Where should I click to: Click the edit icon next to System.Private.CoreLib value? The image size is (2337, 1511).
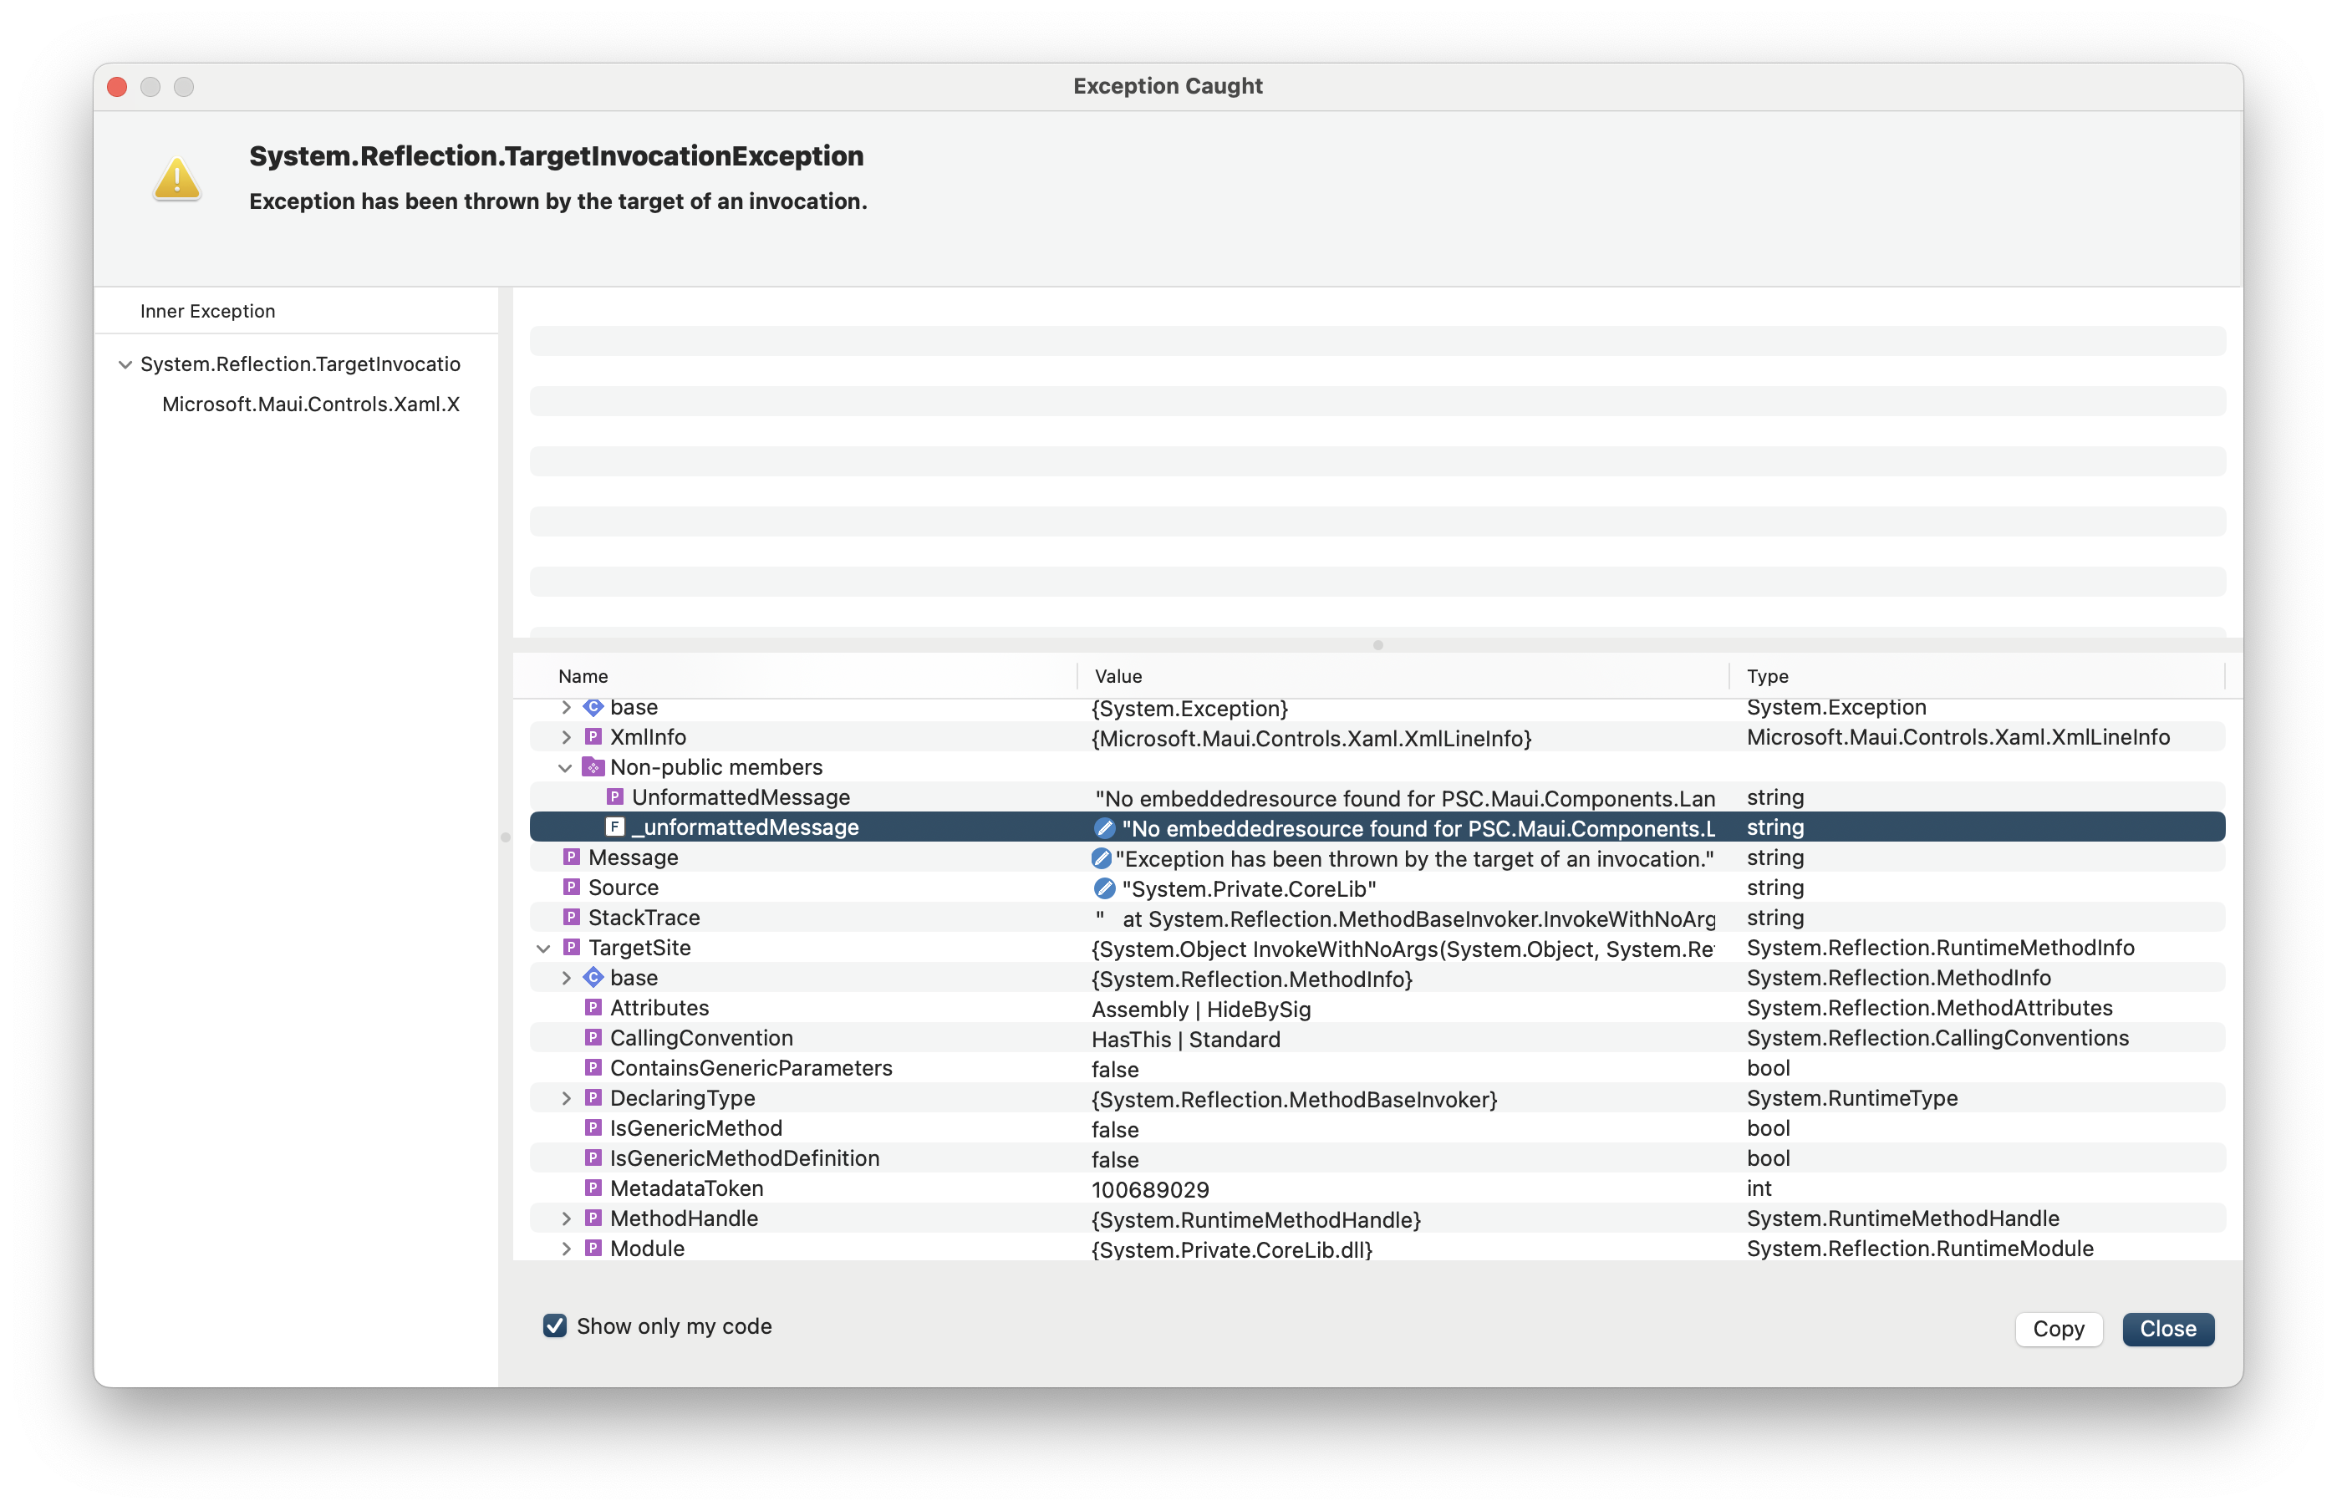(1104, 889)
